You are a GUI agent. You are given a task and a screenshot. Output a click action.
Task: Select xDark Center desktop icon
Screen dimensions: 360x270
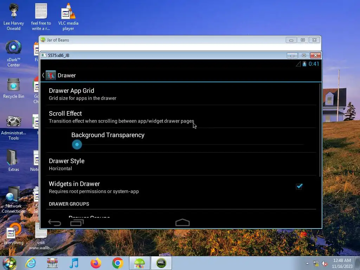coord(14,54)
